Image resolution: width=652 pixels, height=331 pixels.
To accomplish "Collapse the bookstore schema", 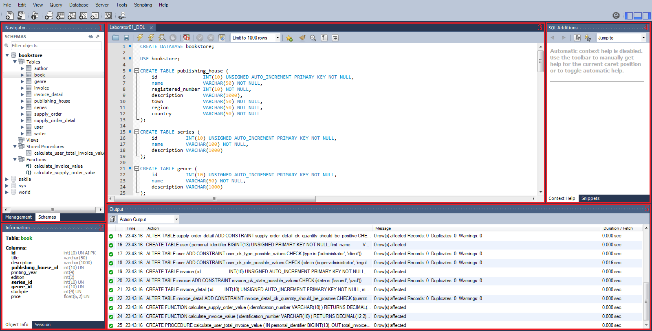I will tap(7, 55).
